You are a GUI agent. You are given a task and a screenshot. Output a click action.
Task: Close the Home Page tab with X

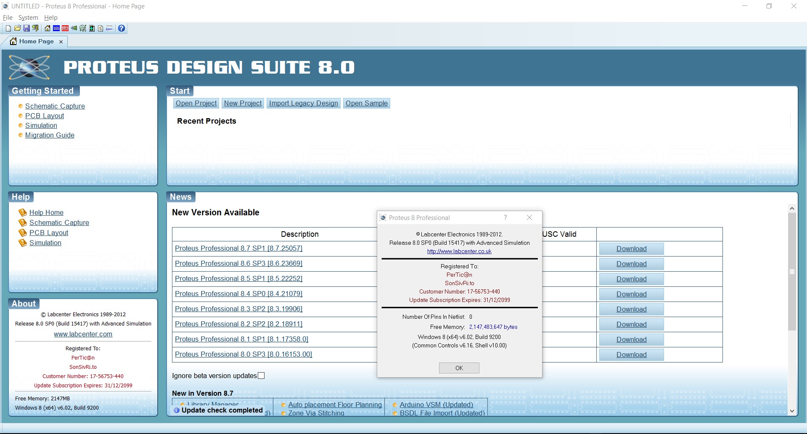[x=61, y=42]
